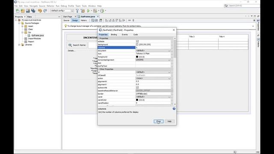This screenshot has height=154, width=274.
Task: Click the Build Project hammer icon
Action: click(77, 11)
